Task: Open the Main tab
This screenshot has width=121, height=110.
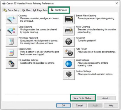Action: point(26,10)
